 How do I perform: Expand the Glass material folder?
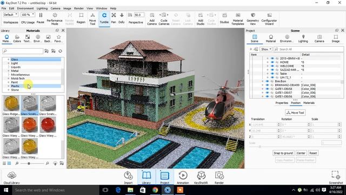pos(9,59)
